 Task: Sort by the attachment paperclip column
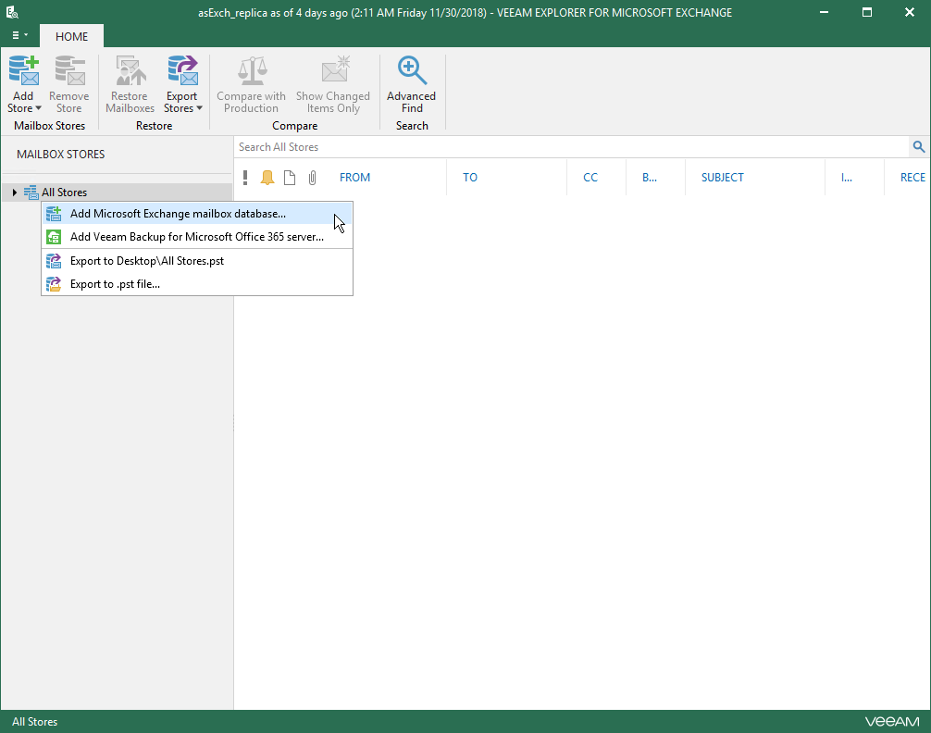(x=312, y=177)
